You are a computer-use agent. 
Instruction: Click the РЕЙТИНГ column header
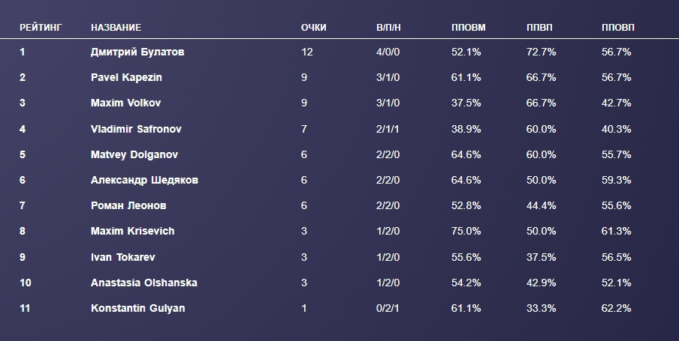click(41, 28)
